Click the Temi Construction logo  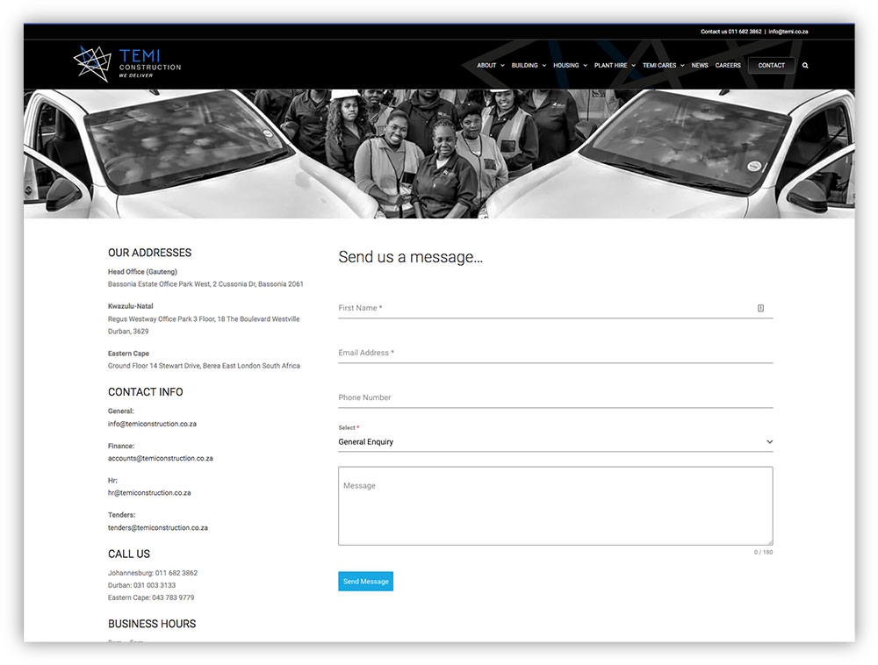pos(127,64)
